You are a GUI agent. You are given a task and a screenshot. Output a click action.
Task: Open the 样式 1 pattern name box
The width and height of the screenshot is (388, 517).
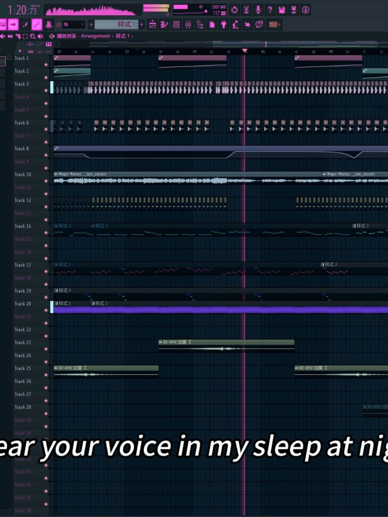point(116,24)
